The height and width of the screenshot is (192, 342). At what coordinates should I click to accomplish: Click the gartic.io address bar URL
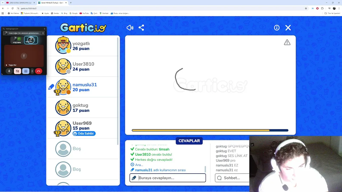click(29, 8)
